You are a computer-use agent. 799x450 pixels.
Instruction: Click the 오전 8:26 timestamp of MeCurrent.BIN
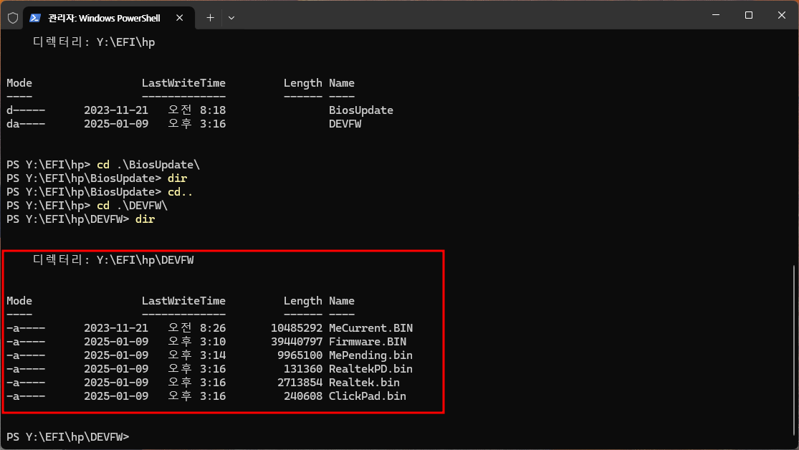coord(196,328)
